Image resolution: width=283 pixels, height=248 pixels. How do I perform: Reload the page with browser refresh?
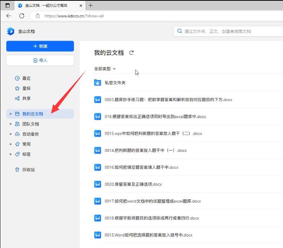pos(22,16)
